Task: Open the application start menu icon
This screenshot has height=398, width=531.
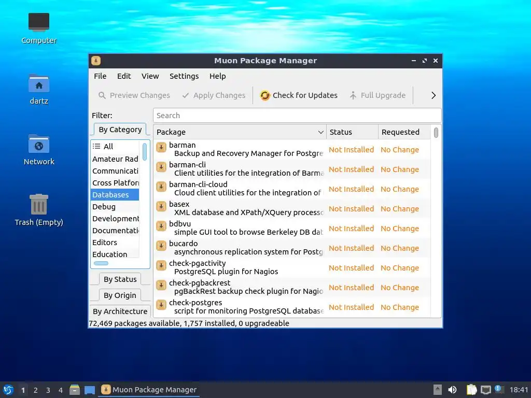Action: pos(8,390)
